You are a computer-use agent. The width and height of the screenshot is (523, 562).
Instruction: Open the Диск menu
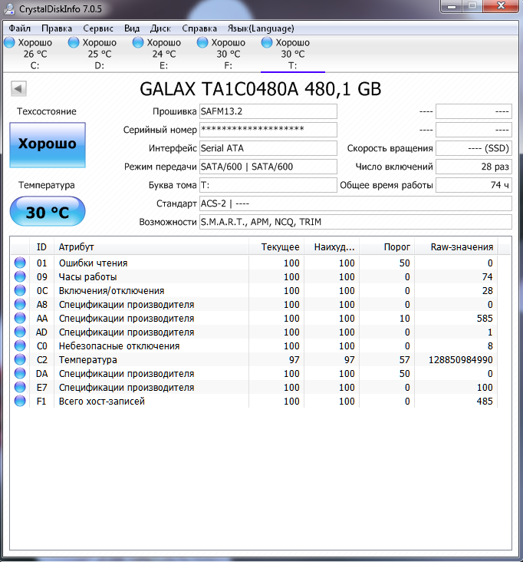tap(160, 28)
